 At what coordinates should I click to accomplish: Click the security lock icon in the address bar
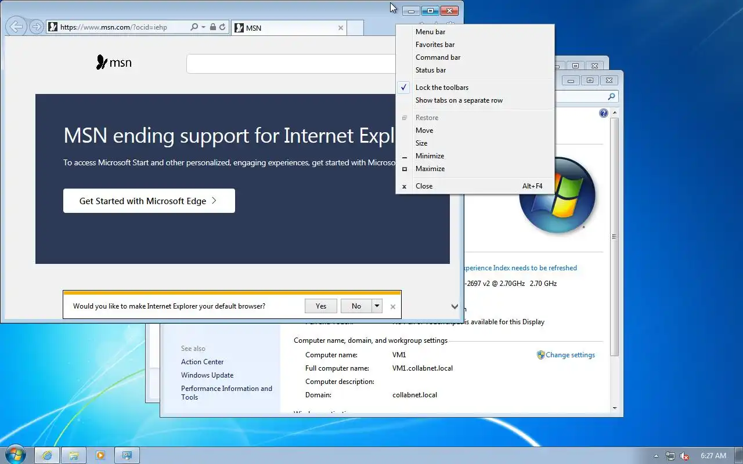tap(212, 27)
